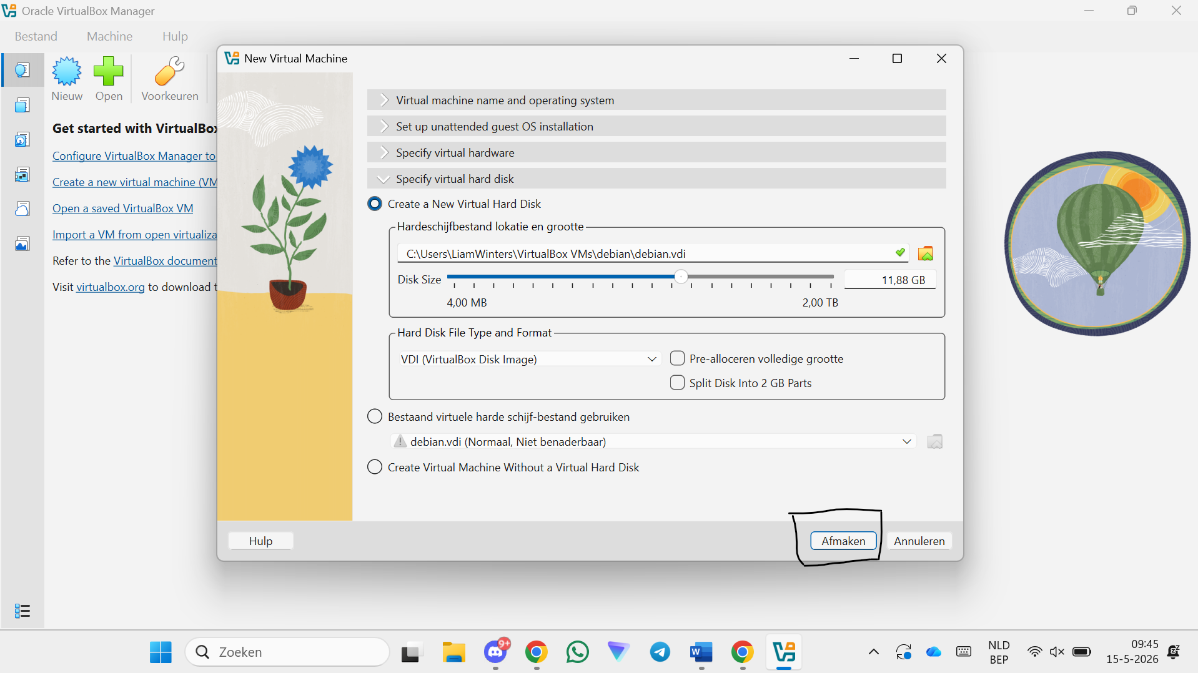Open the Discord-like chat icon with 9+ badge
1198x673 pixels.
point(496,652)
